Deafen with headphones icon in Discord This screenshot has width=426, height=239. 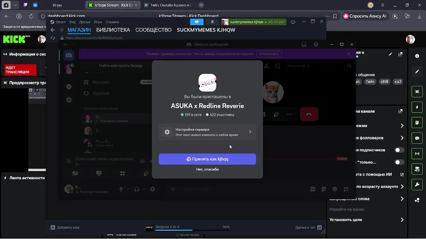[136, 189]
